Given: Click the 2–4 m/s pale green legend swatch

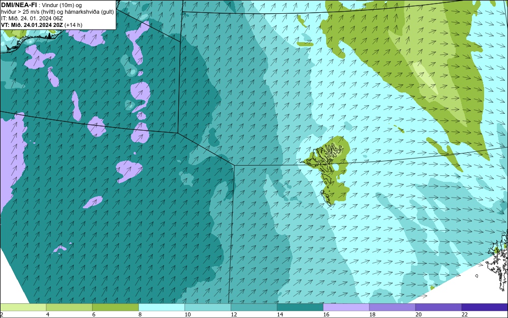Looking at the screenshot, I should coord(23,307).
